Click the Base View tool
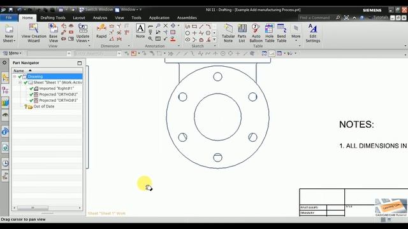The width and height of the screenshot is (408, 229). point(53,32)
